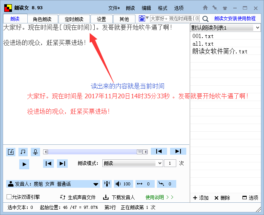Click the 朗读女 app logo
This screenshot has width=264, height=215.
pos(8,8)
